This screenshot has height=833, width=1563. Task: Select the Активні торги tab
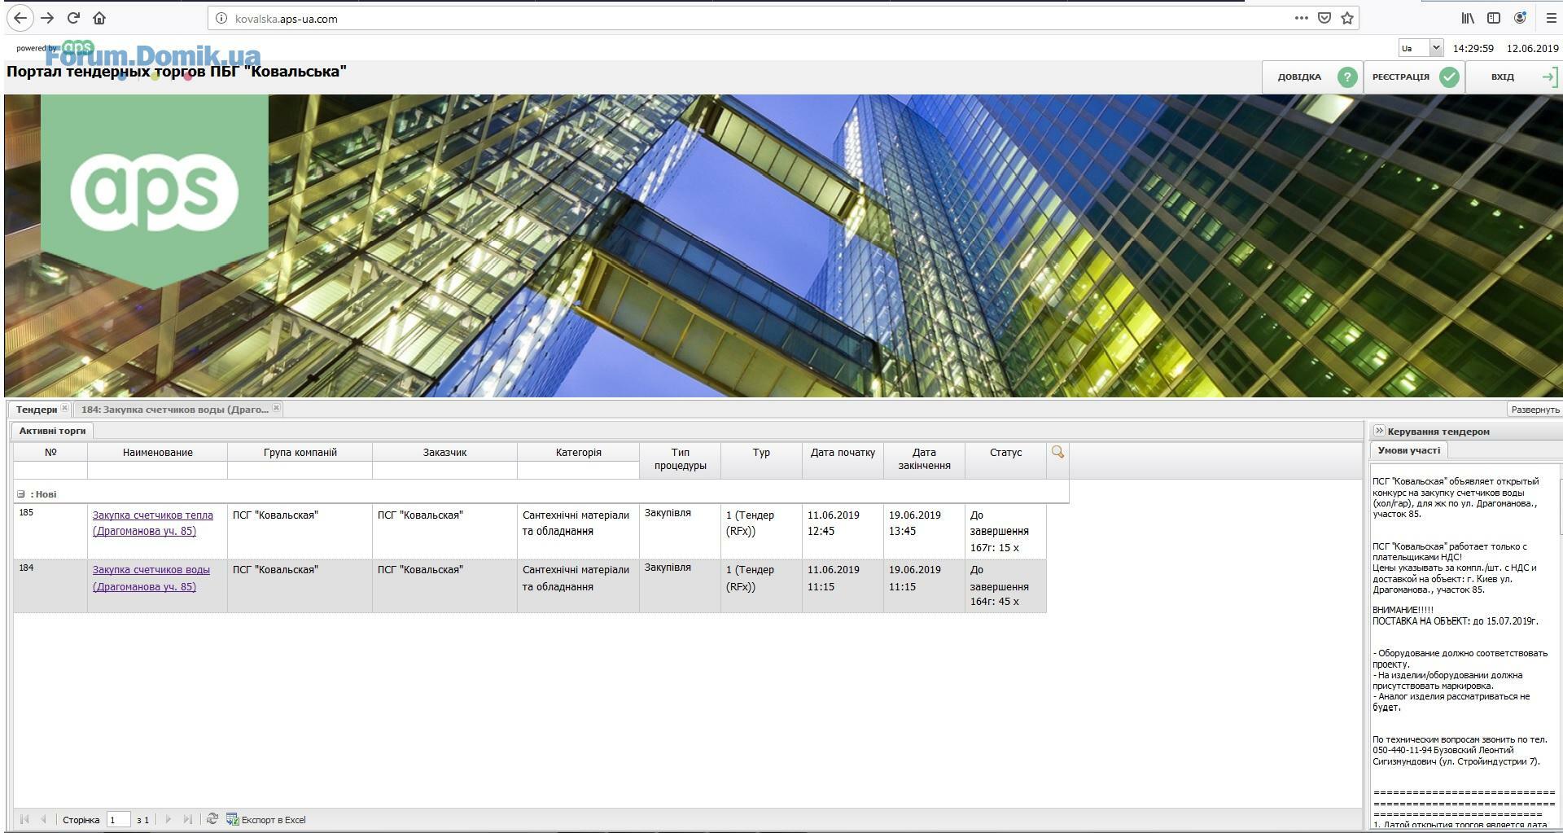point(52,431)
